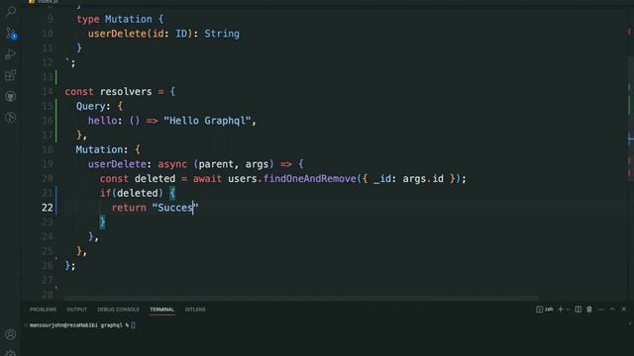Open the Manage gear icon

11,353
